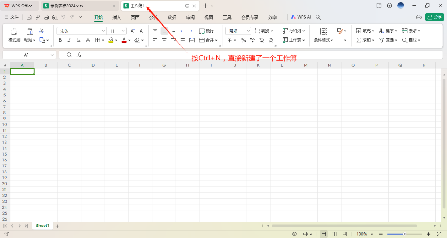Click the cube icon in title bar
This screenshot has height=238, width=447.
(x=390, y=6)
